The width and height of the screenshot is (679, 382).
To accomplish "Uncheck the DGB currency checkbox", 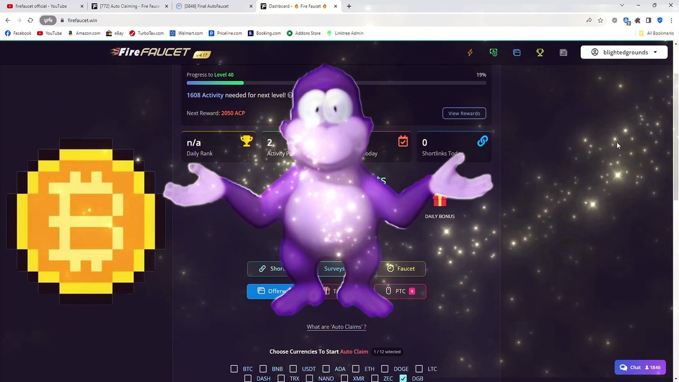I will click(x=403, y=378).
